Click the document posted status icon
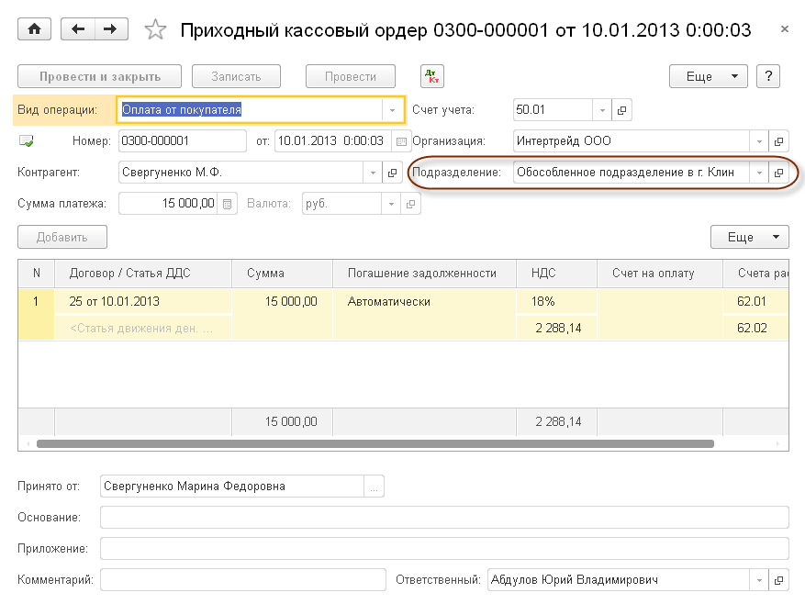 (x=26, y=141)
